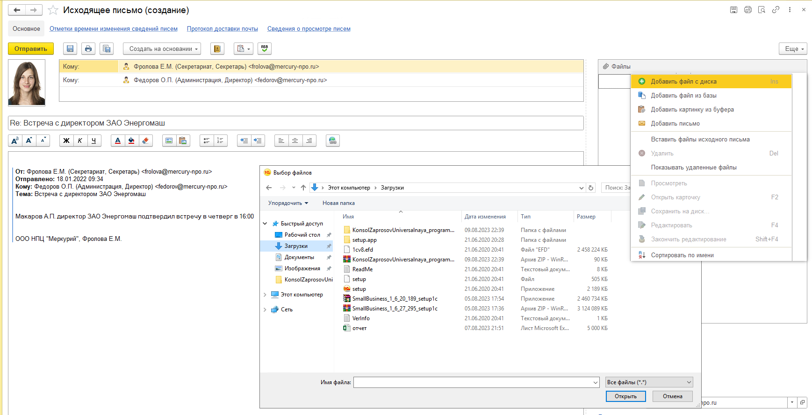Open the "Протокол доставки почты" tab
The height and width of the screenshot is (415, 812).
[222, 29]
